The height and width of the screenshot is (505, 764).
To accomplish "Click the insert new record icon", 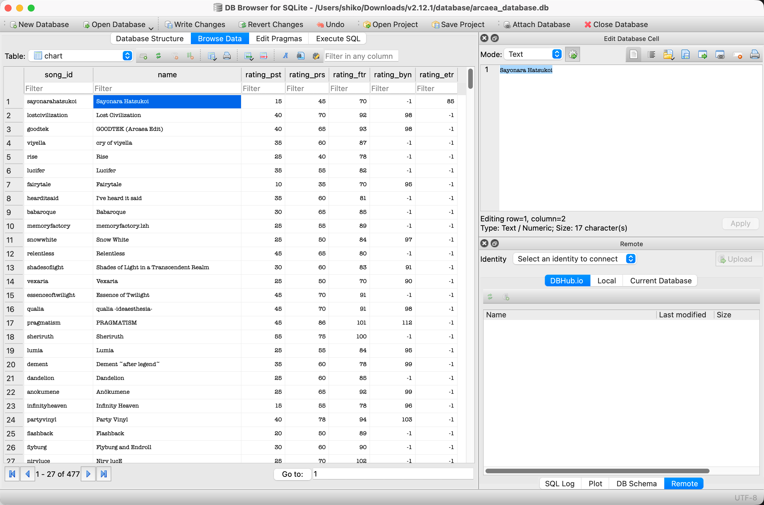I will click(x=248, y=56).
